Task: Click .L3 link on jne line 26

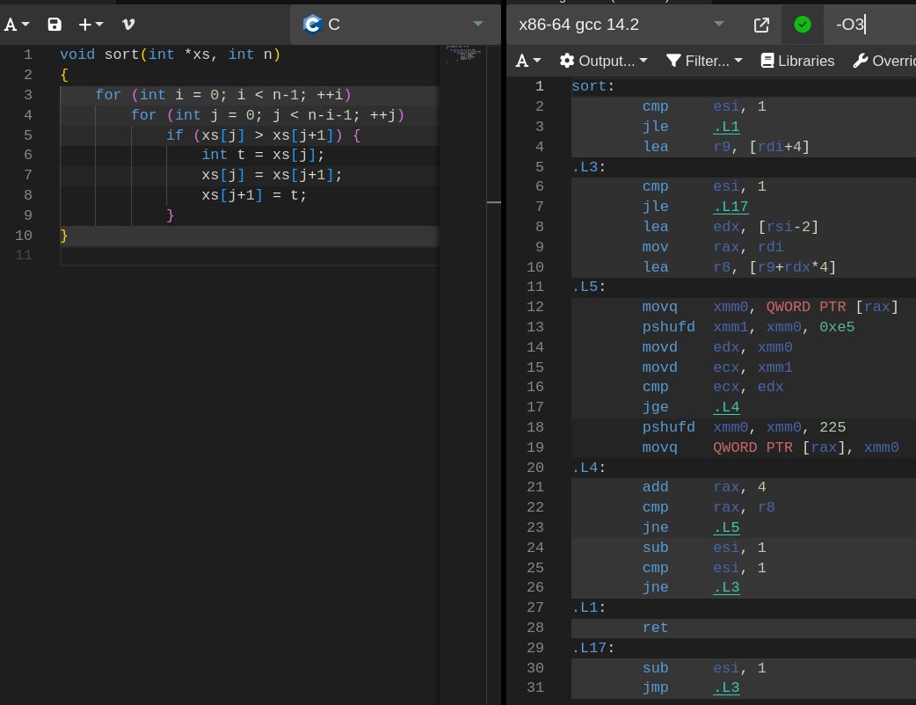Action: pos(726,587)
